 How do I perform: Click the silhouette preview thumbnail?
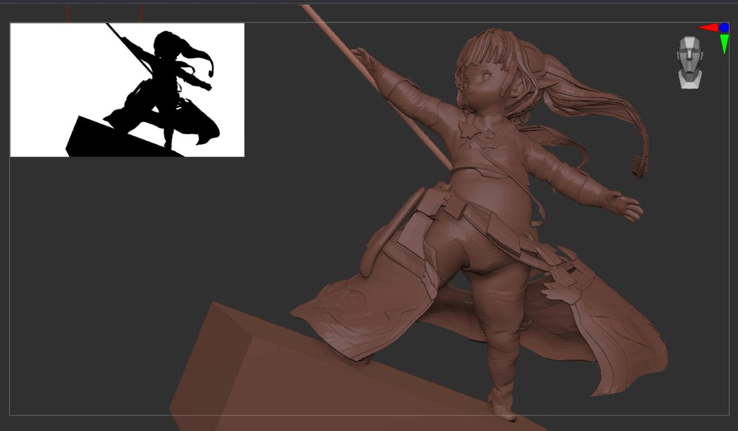coord(127,90)
